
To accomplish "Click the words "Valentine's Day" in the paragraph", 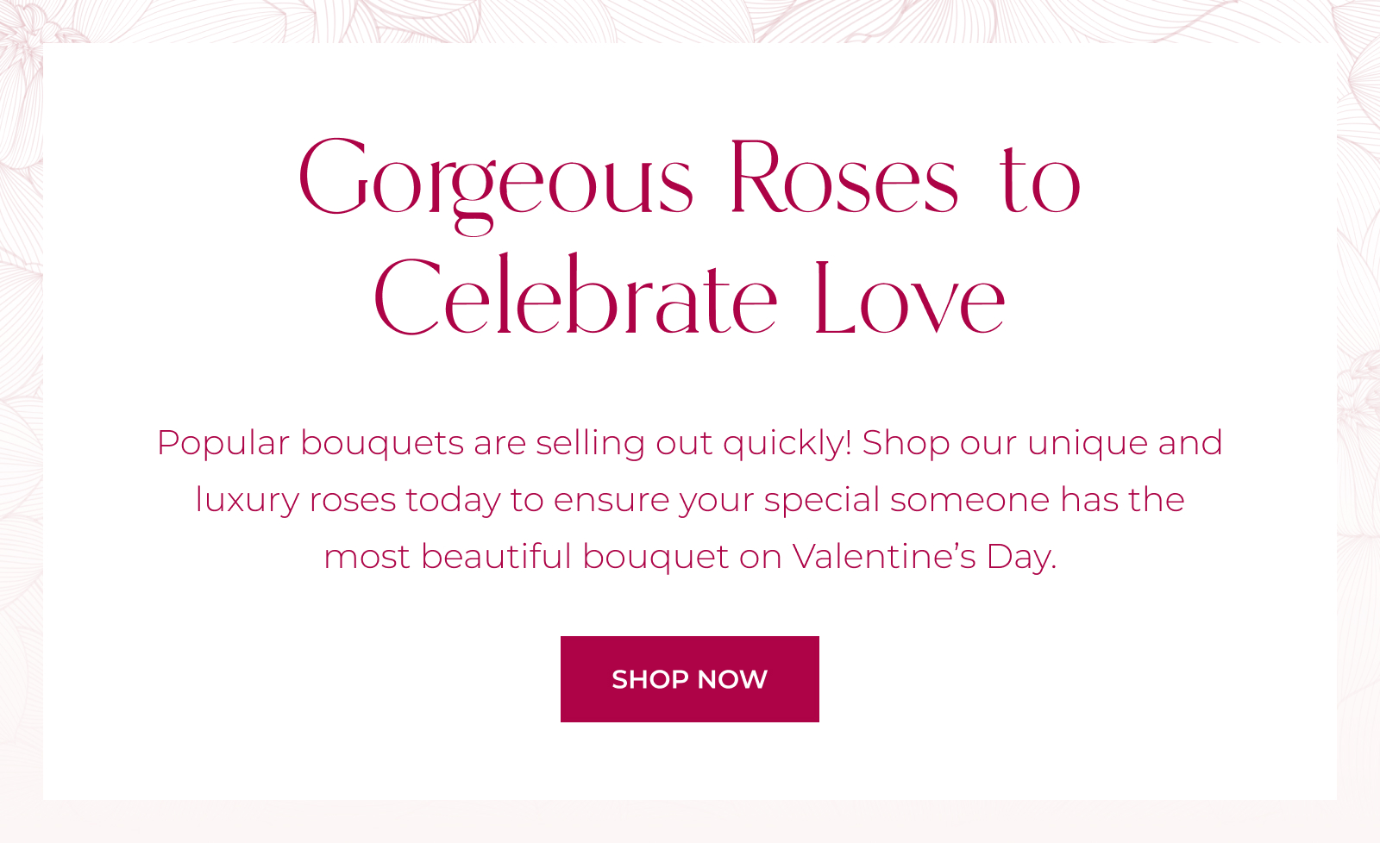I will [924, 557].
